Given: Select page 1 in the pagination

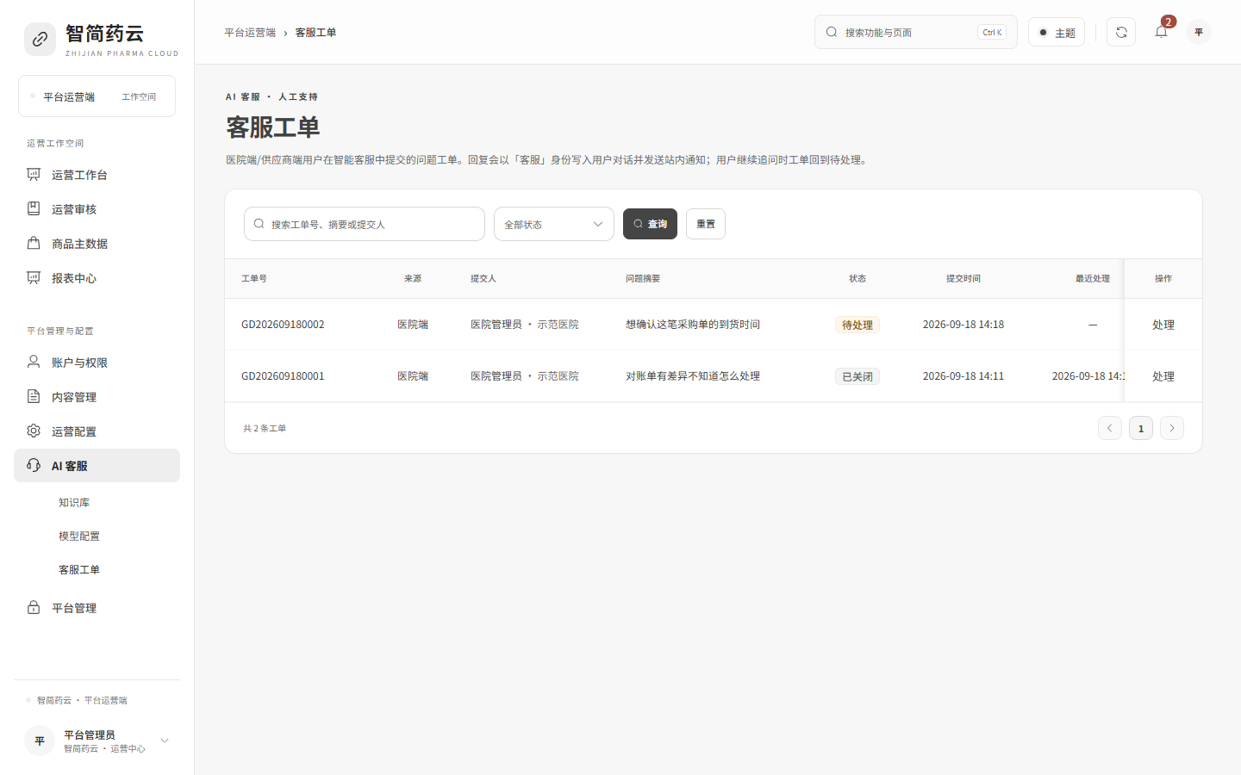Looking at the screenshot, I should point(1141,428).
